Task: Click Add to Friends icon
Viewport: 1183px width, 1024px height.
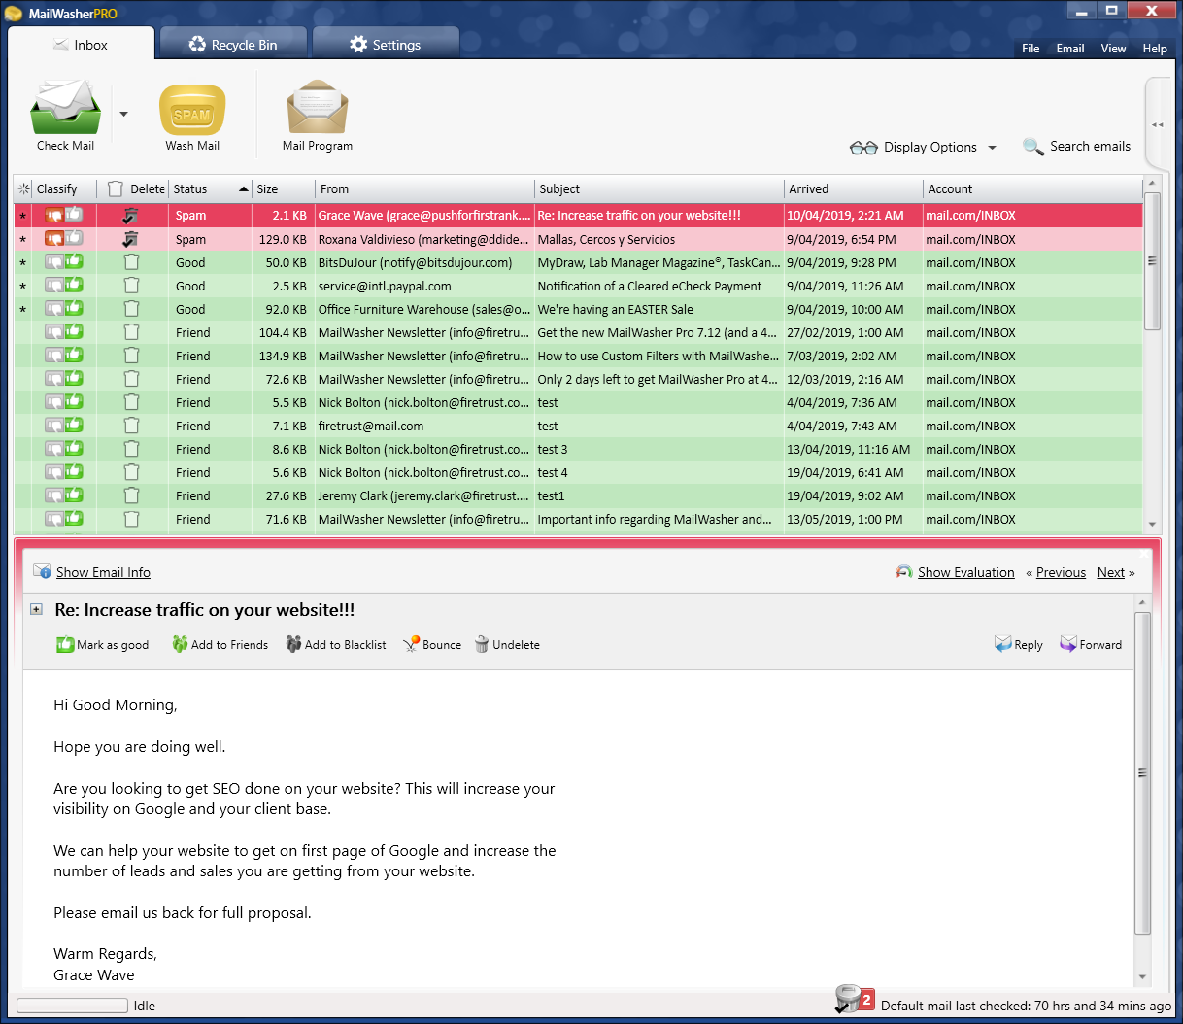Action: pyautogui.click(x=180, y=644)
